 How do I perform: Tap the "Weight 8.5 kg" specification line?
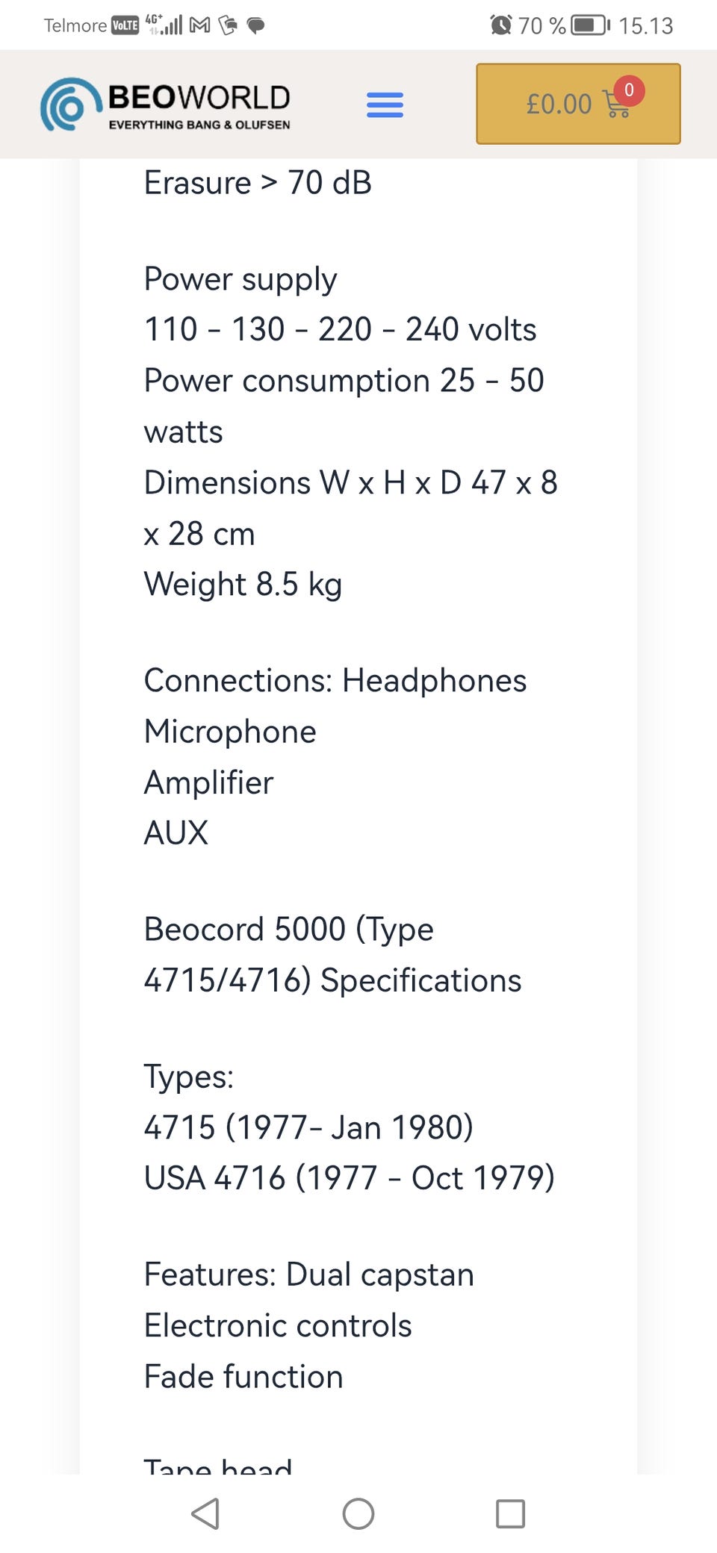(x=243, y=584)
